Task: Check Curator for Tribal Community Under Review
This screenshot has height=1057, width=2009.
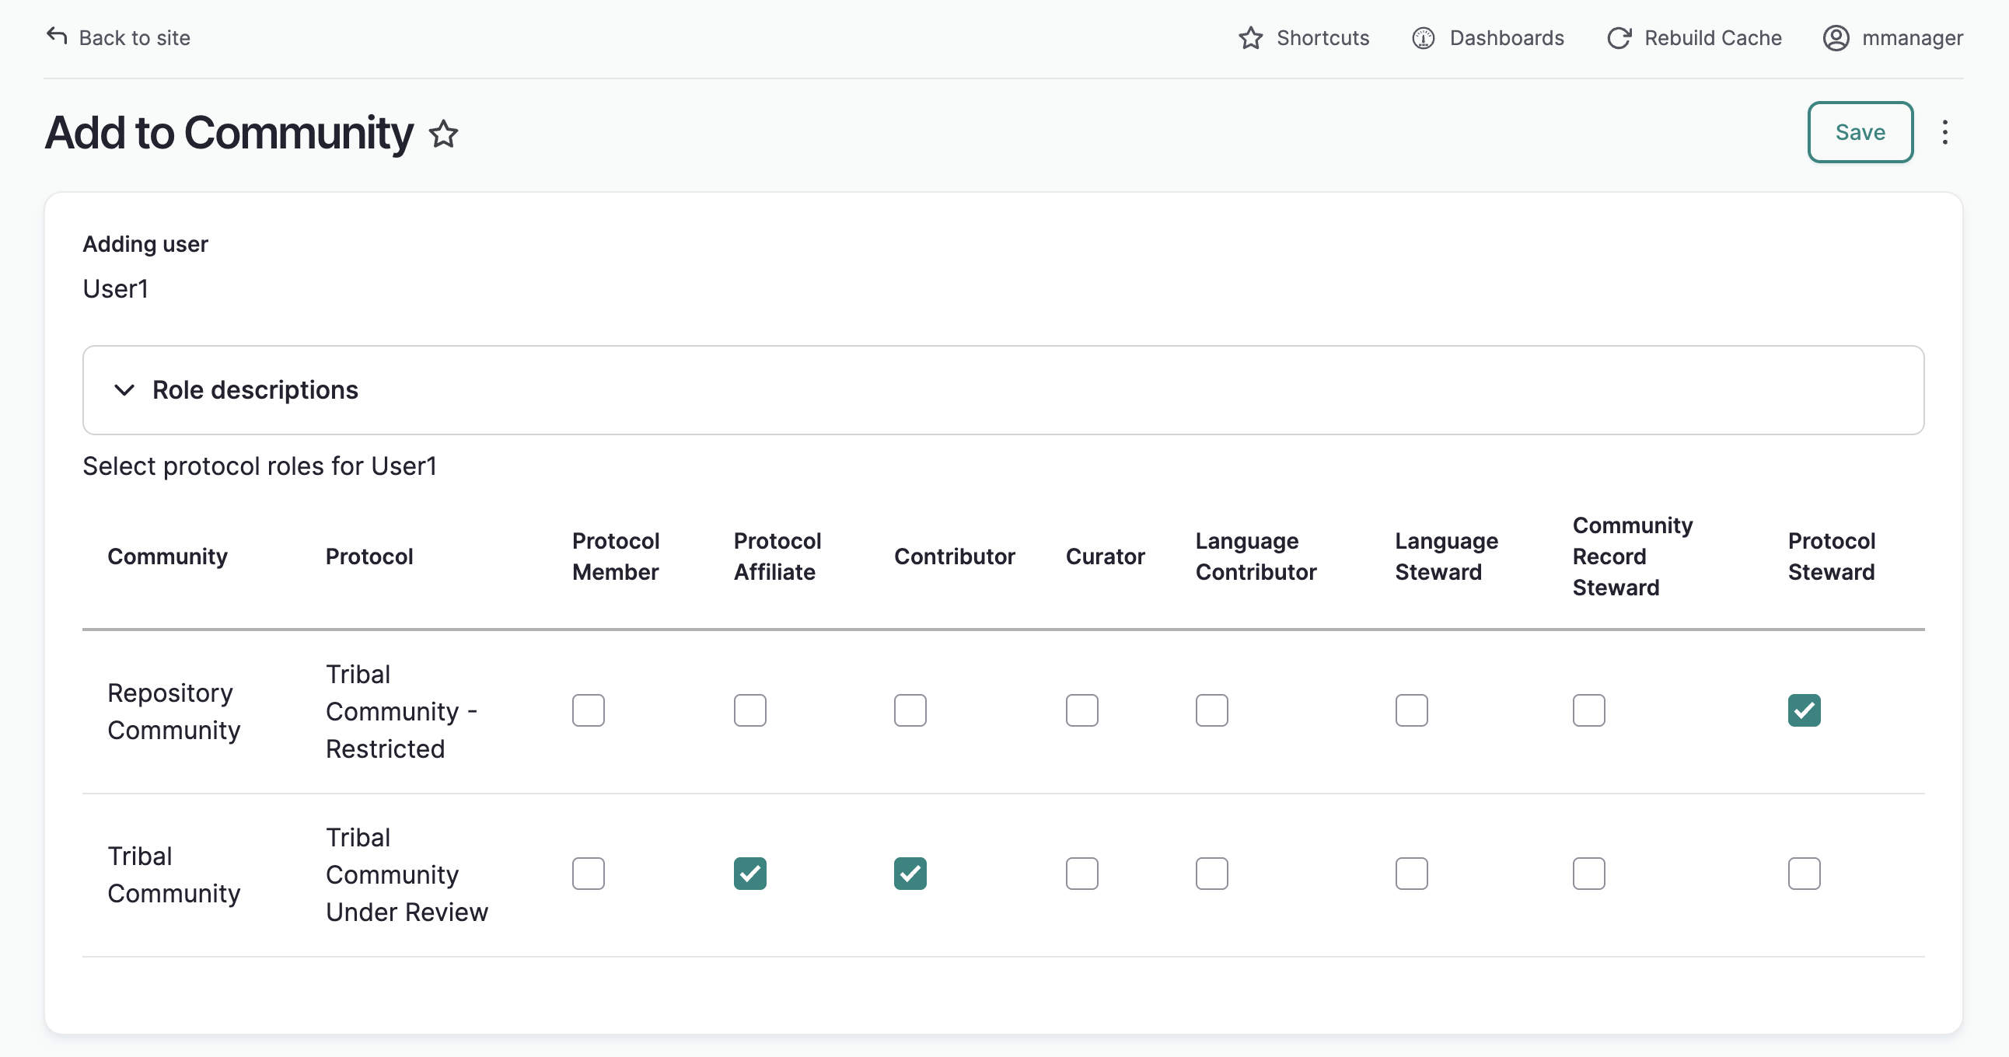Action: 1081,873
